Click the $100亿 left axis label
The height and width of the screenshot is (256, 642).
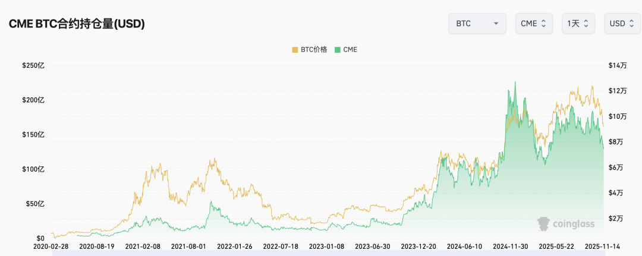point(33,169)
